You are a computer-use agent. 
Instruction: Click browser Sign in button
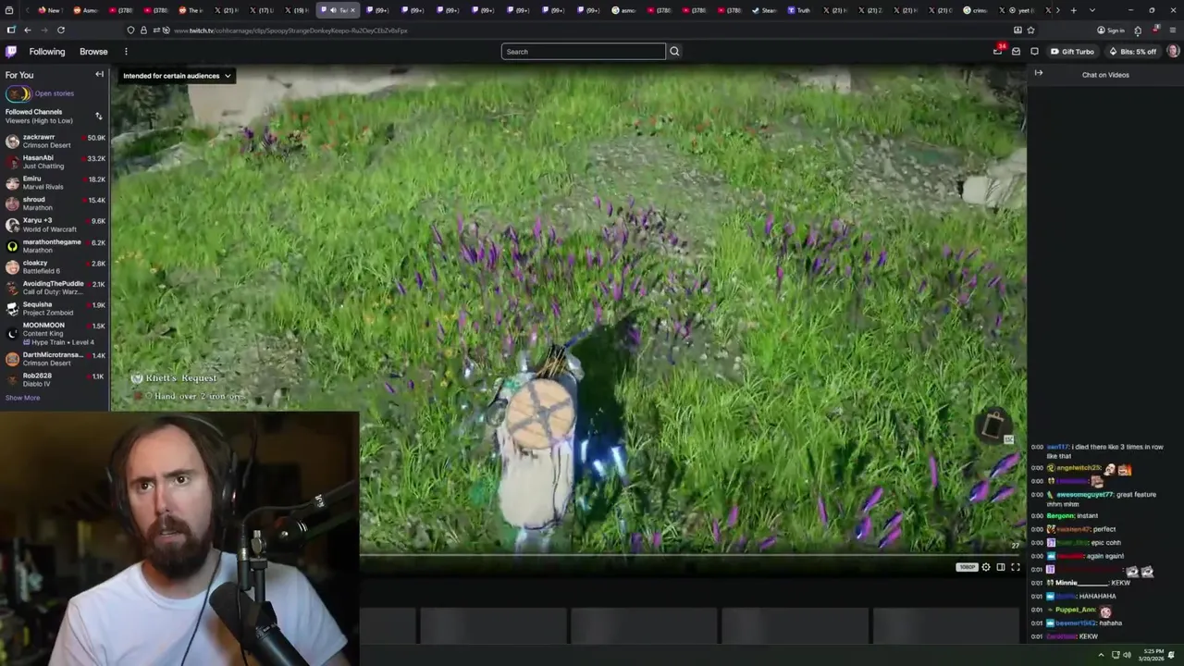pyautogui.click(x=1111, y=31)
